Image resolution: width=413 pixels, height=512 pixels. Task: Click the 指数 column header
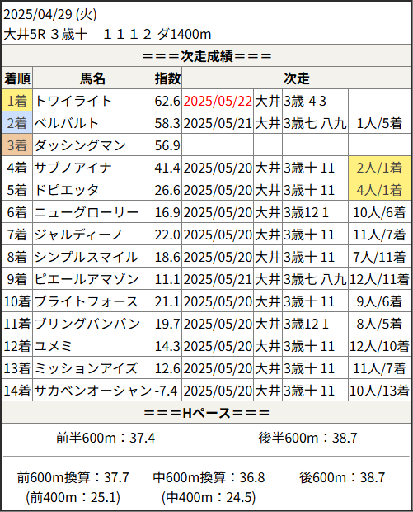click(x=167, y=78)
